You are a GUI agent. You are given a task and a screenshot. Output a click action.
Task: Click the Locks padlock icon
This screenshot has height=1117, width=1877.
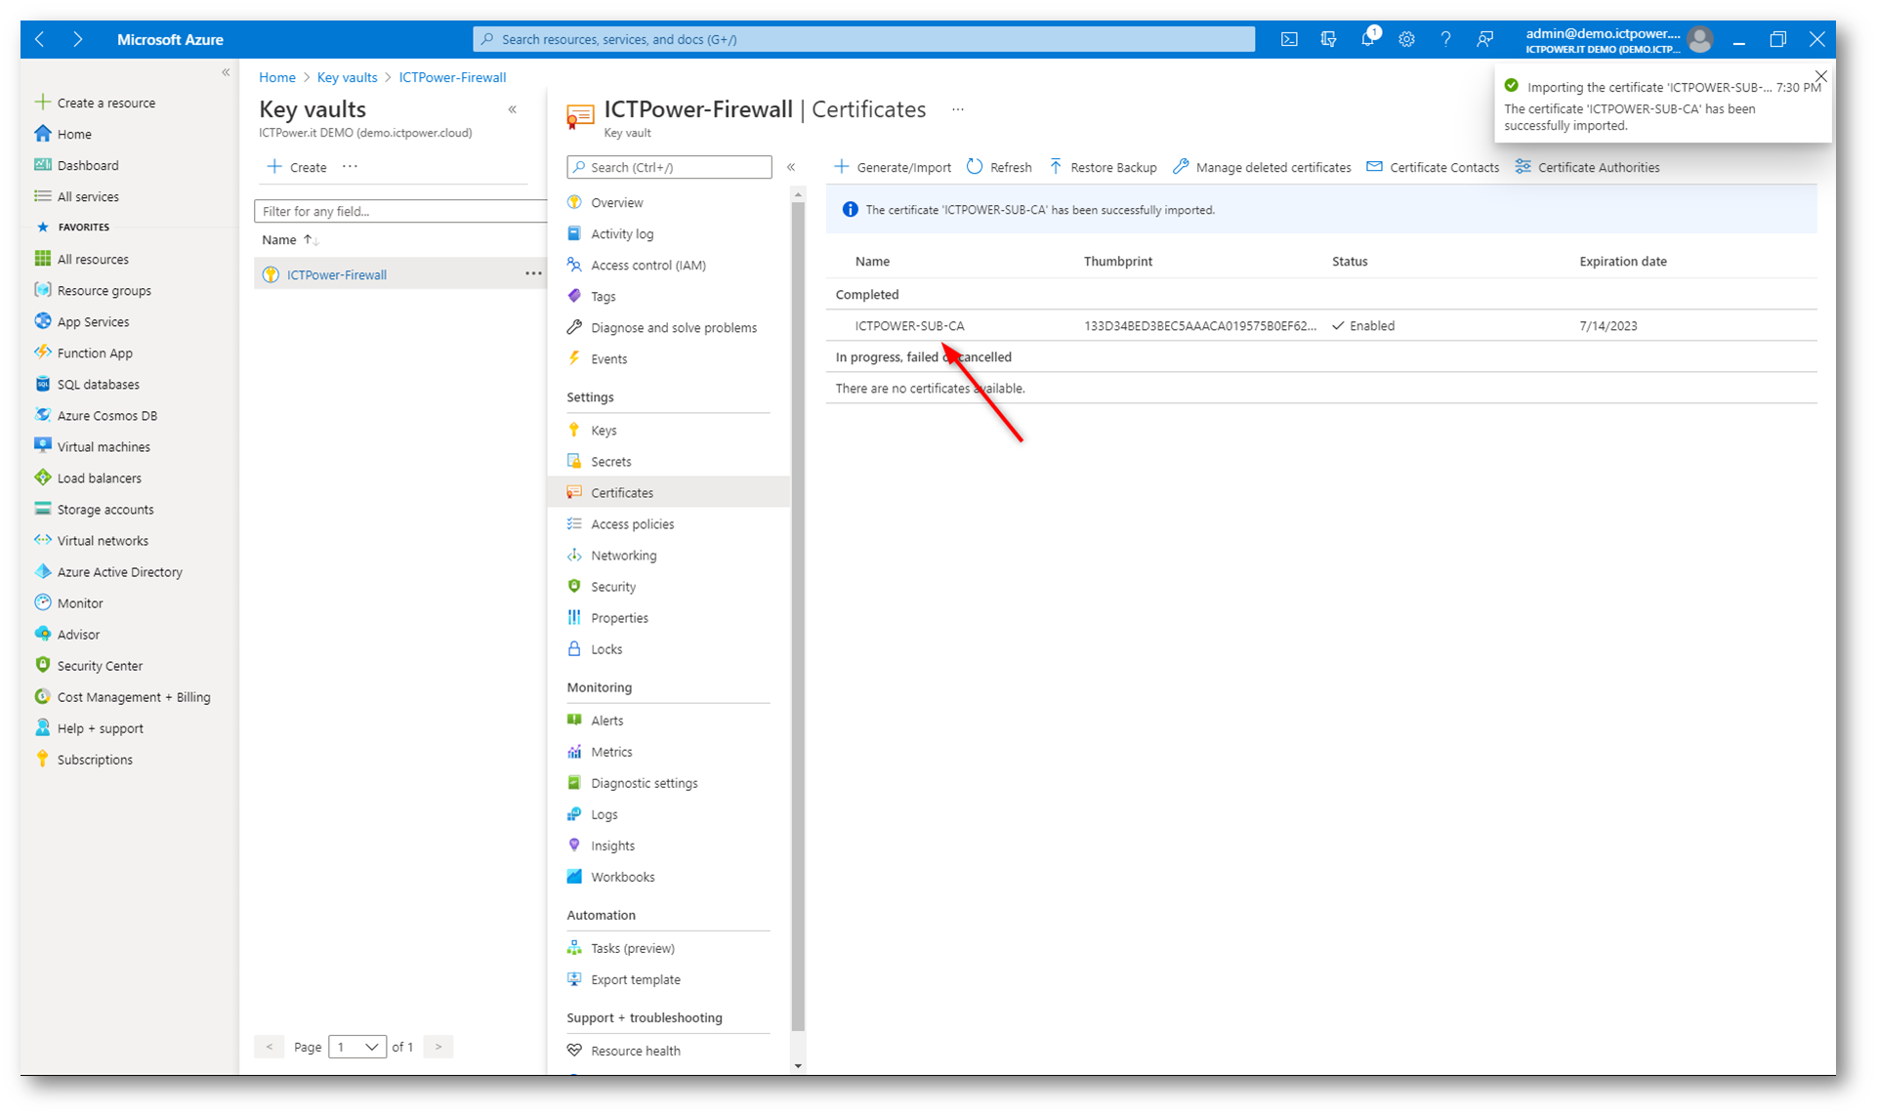[574, 648]
